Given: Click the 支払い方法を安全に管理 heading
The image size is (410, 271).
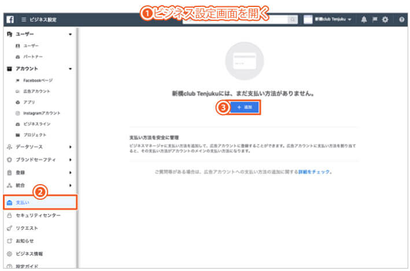Looking at the screenshot, I should (x=154, y=137).
